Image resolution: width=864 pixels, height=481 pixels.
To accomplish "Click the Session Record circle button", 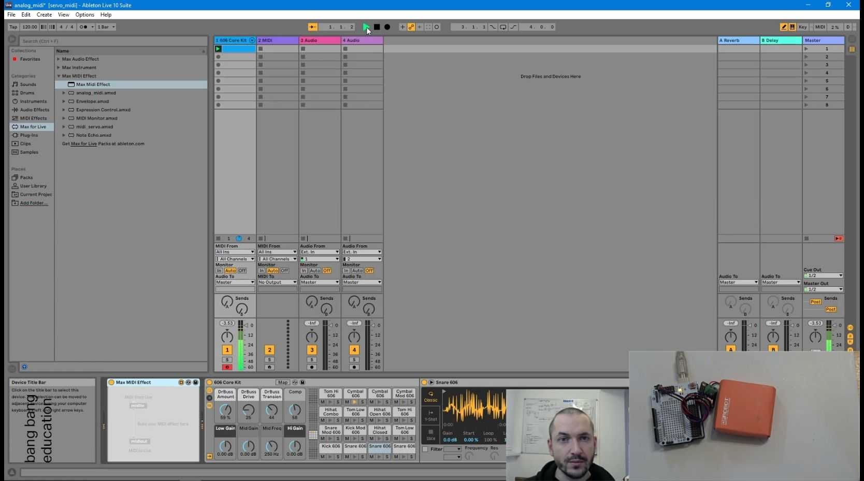I will (x=437, y=27).
